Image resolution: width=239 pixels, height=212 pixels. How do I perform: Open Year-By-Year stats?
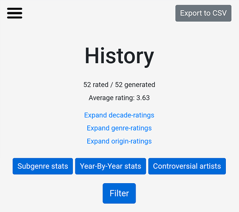111,166
